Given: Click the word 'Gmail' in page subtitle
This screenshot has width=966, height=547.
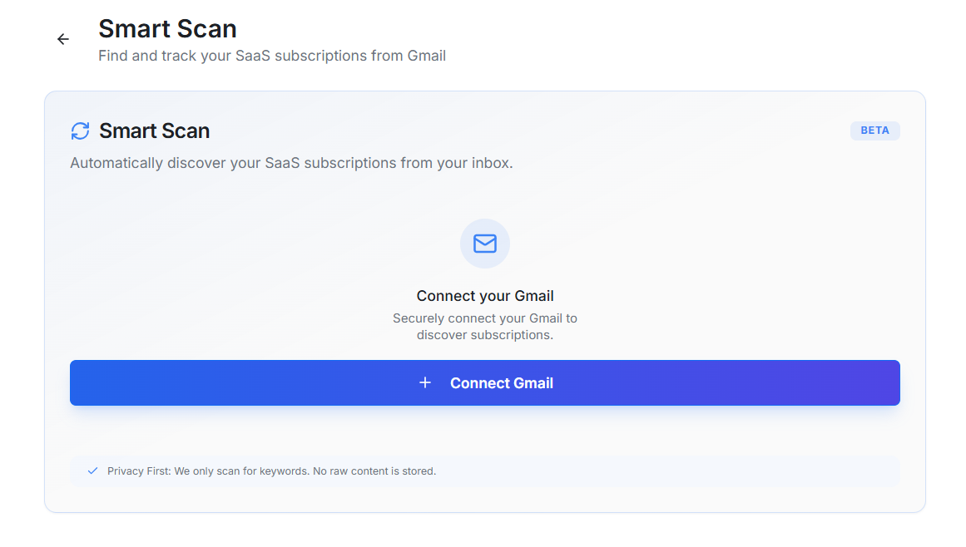Looking at the screenshot, I should 426,56.
